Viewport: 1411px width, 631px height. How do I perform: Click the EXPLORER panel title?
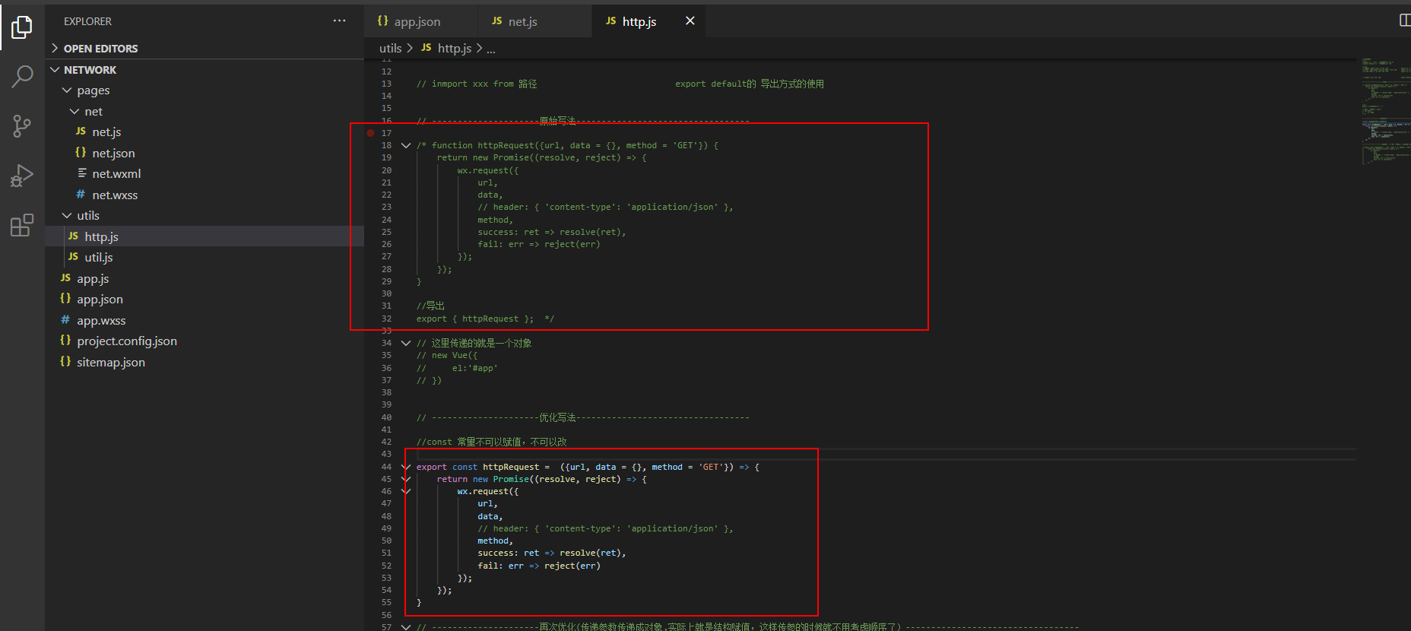(87, 21)
